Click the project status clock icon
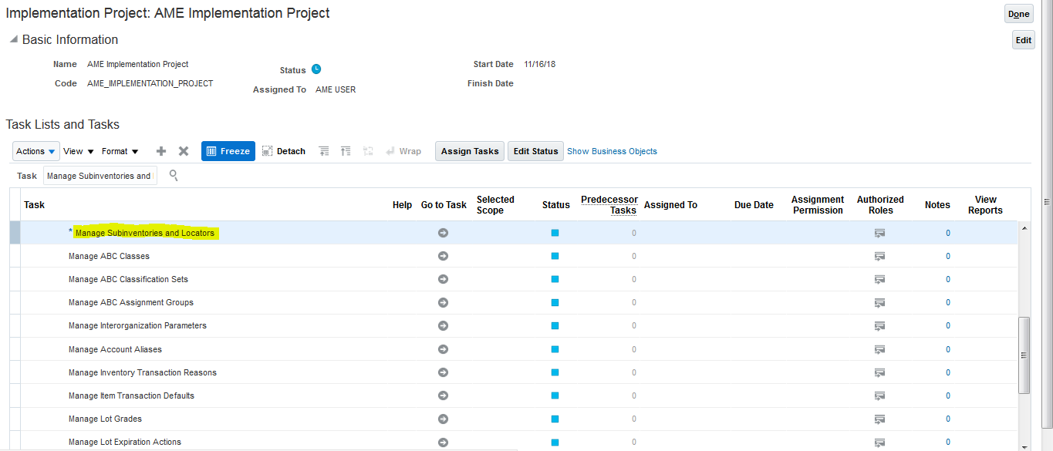Viewport: 1053px width, 451px height. (x=316, y=69)
